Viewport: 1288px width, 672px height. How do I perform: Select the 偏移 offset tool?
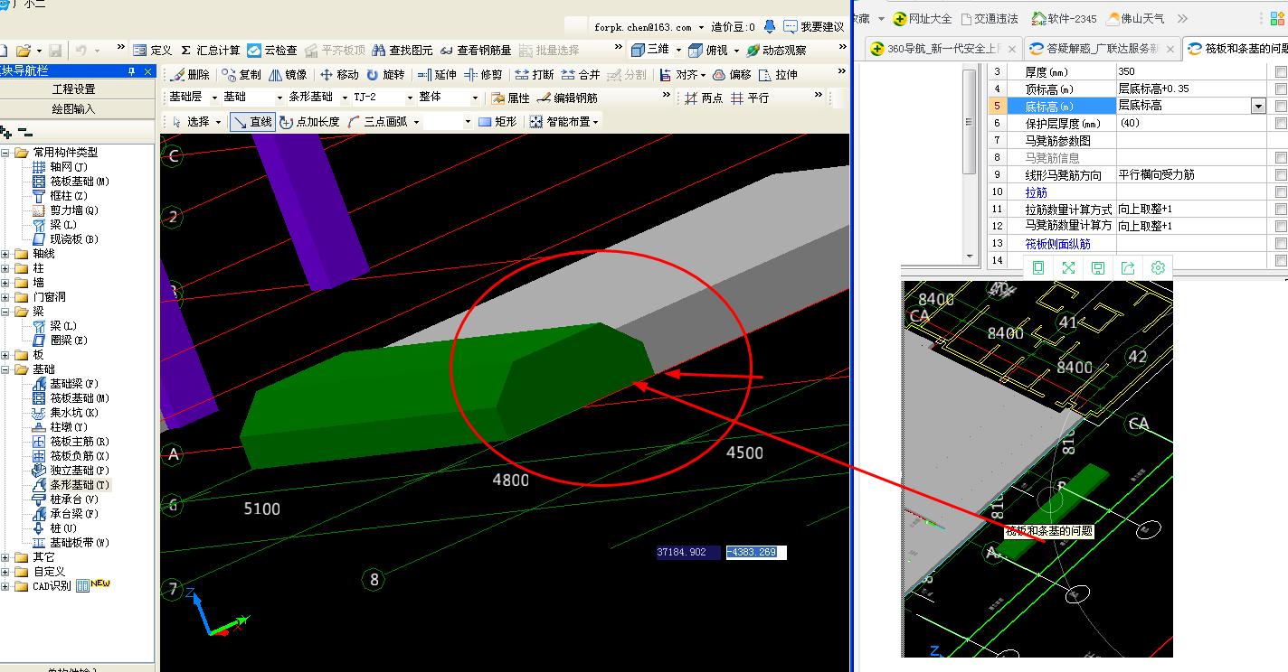coord(733,75)
